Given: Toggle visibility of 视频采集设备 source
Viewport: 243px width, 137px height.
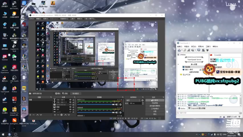Looking at the screenshot, I should [x=70, y=104].
